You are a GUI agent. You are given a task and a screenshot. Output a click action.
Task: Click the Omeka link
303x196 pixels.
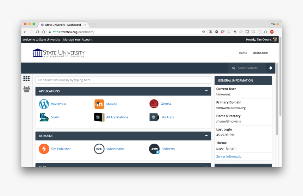pos(166,104)
